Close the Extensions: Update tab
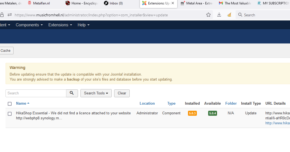This screenshot has height=152, width=290. [173, 3]
